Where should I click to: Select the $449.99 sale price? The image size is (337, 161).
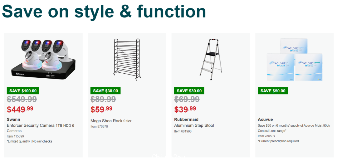click(20, 109)
